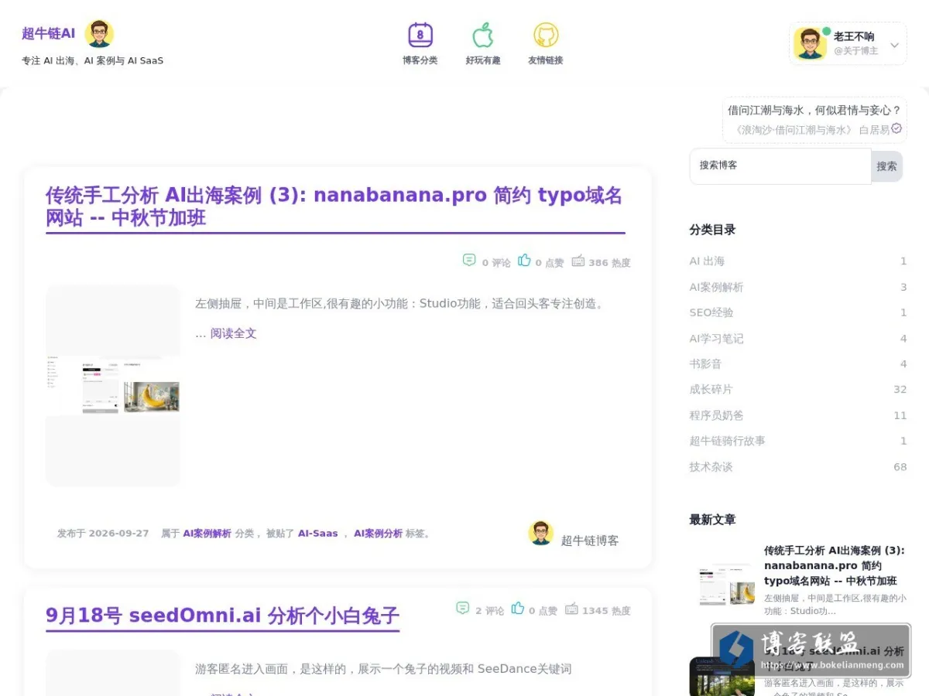Click the 搜索 button
The width and height of the screenshot is (929, 696).
point(887,166)
